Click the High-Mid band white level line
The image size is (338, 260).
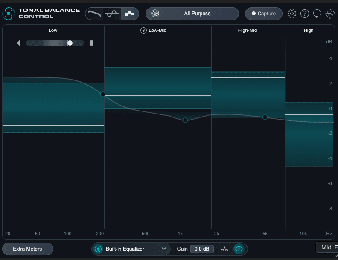(x=248, y=77)
